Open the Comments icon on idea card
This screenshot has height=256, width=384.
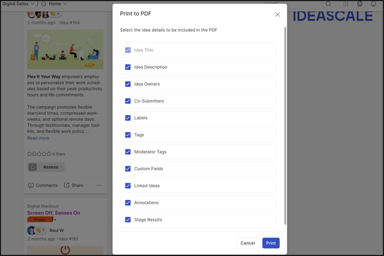tap(31, 185)
